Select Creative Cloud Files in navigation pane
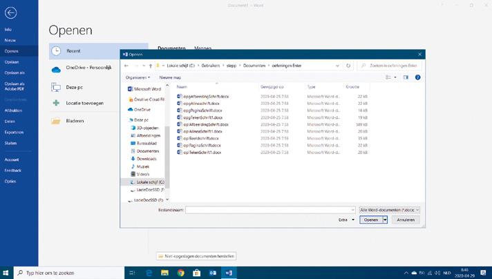Viewport: 492px width, 279px height. pyautogui.click(x=146, y=99)
